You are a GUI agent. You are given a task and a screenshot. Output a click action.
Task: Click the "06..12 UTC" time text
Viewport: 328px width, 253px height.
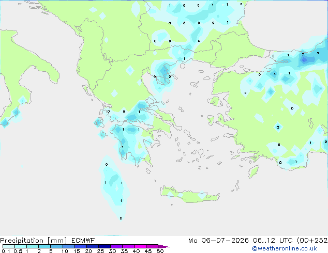point(273,241)
